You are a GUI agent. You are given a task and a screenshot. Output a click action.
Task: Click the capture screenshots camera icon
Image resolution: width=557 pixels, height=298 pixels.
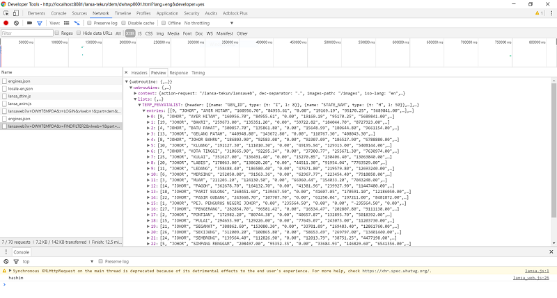click(x=28, y=23)
